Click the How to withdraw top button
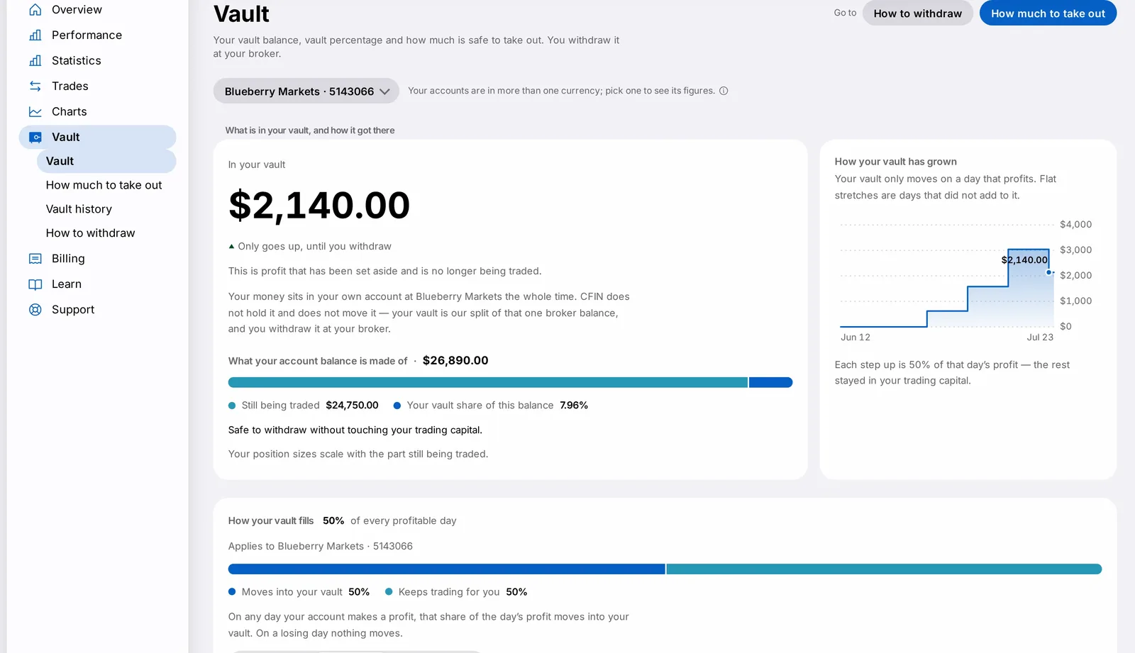This screenshot has width=1135, height=653. click(x=917, y=13)
